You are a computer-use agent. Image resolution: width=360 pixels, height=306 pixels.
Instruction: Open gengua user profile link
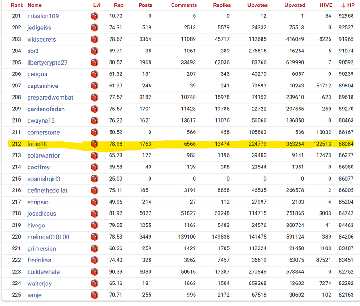click(37, 74)
